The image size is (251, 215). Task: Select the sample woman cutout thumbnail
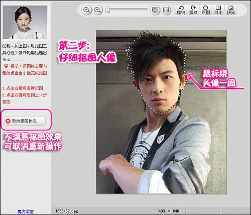(25, 23)
